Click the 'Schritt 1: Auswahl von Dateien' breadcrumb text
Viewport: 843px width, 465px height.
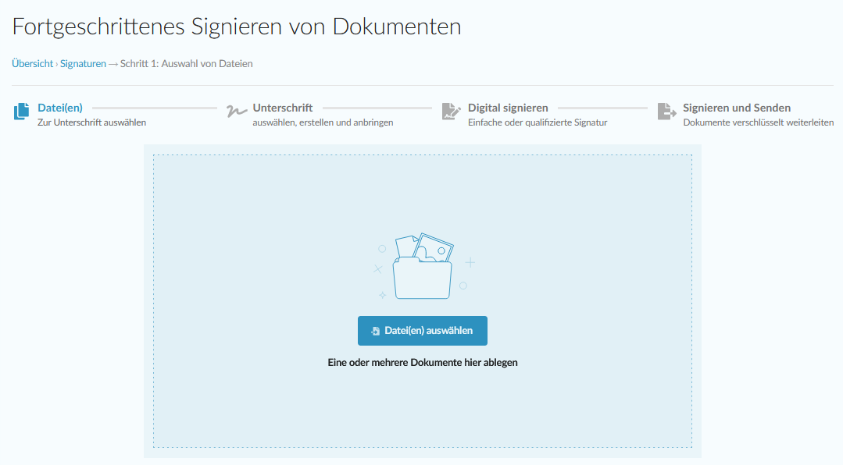pos(186,64)
